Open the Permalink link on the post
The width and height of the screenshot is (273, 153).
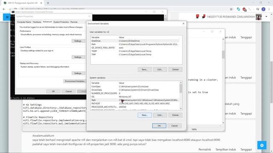pyautogui.click(x=205, y=149)
